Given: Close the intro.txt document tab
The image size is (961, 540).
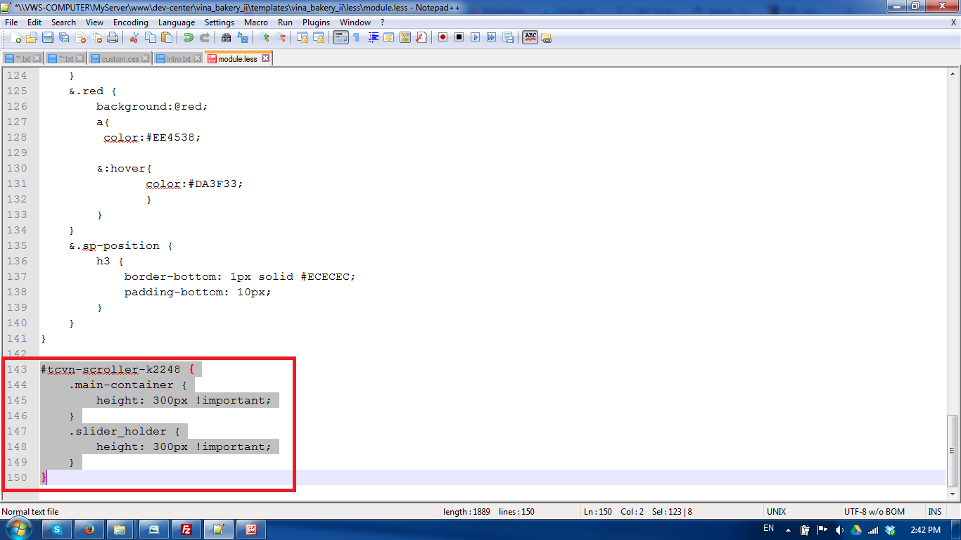Looking at the screenshot, I should tap(196, 58).
